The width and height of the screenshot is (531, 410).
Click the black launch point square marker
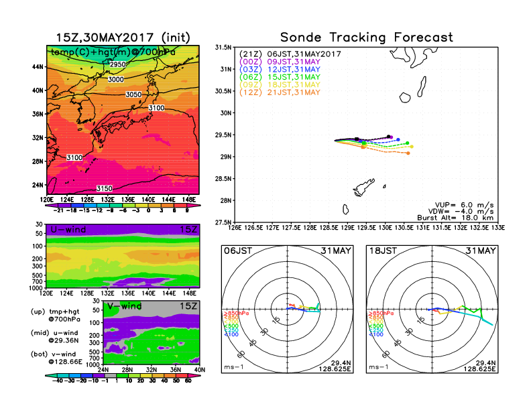click(x=357, y=139)
